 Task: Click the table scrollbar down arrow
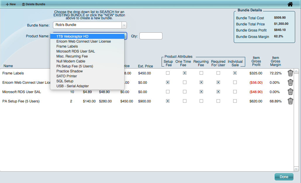(x=296, y=169)
